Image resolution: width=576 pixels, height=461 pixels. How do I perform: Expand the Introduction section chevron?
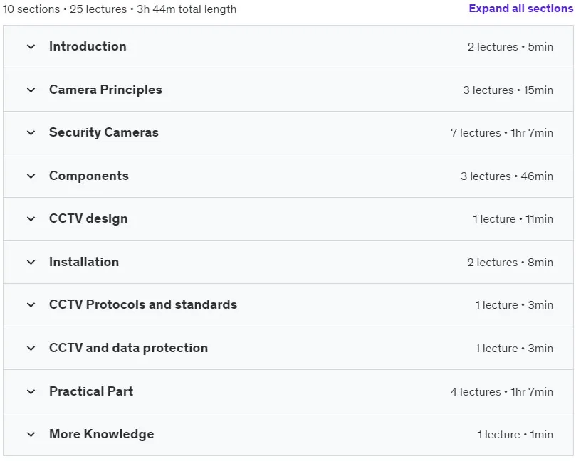click(x=31, y=47)
